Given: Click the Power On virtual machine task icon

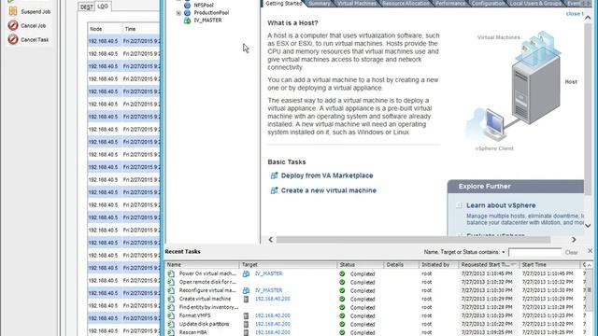Looking at the screenshot, I should point(171,273).
